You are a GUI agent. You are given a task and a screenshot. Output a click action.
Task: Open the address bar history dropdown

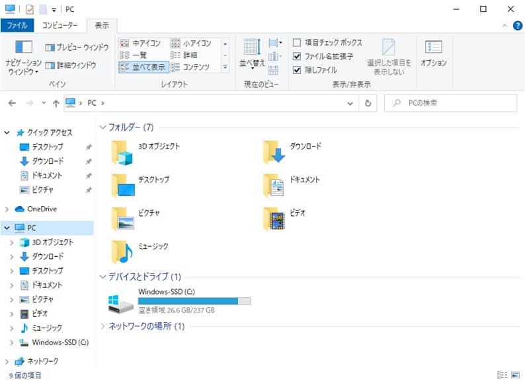[x=350, y=104]
